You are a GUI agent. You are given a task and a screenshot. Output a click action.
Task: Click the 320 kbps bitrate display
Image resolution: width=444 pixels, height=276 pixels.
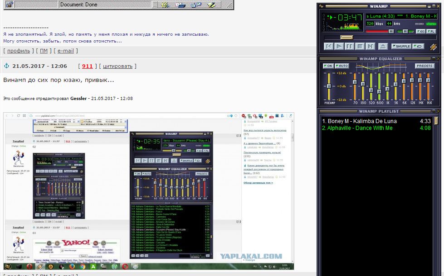[x=370, y=24]
